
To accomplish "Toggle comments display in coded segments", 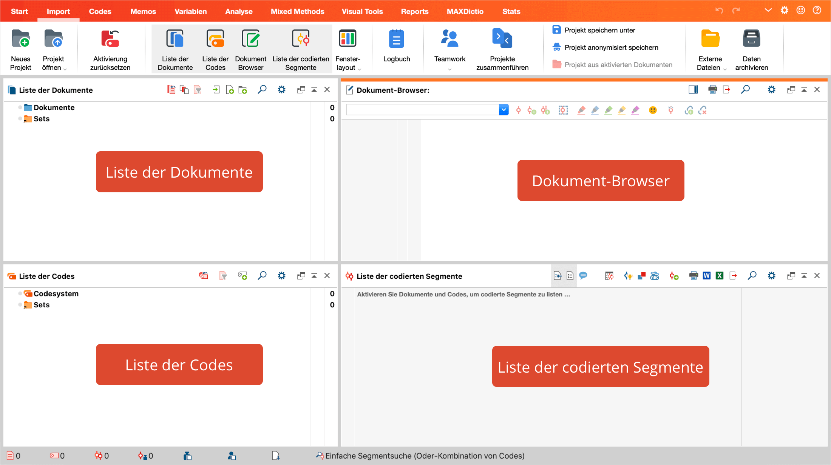I will (583, 276).
